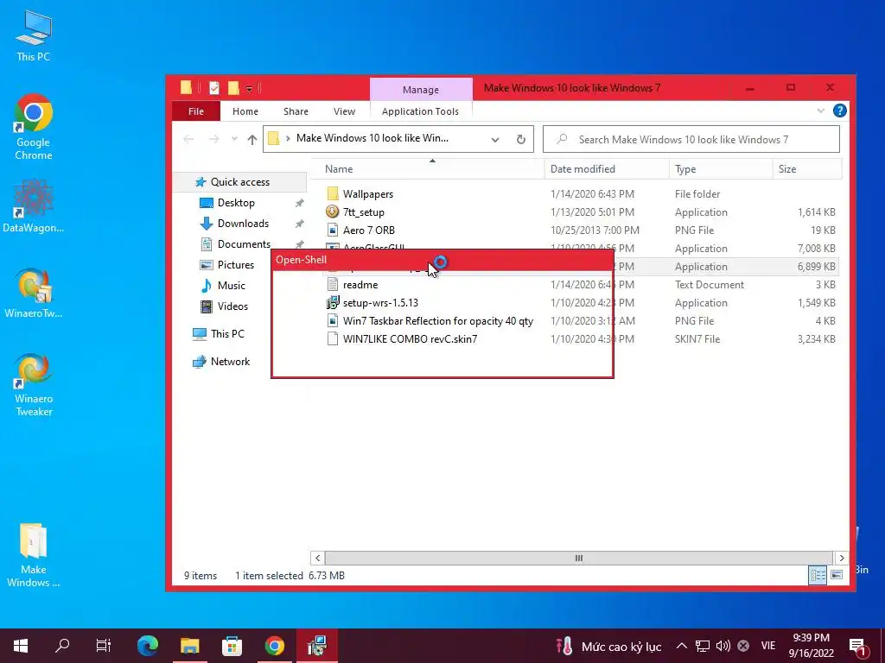Switch to the Share ribbon tab

pos(296,111)
